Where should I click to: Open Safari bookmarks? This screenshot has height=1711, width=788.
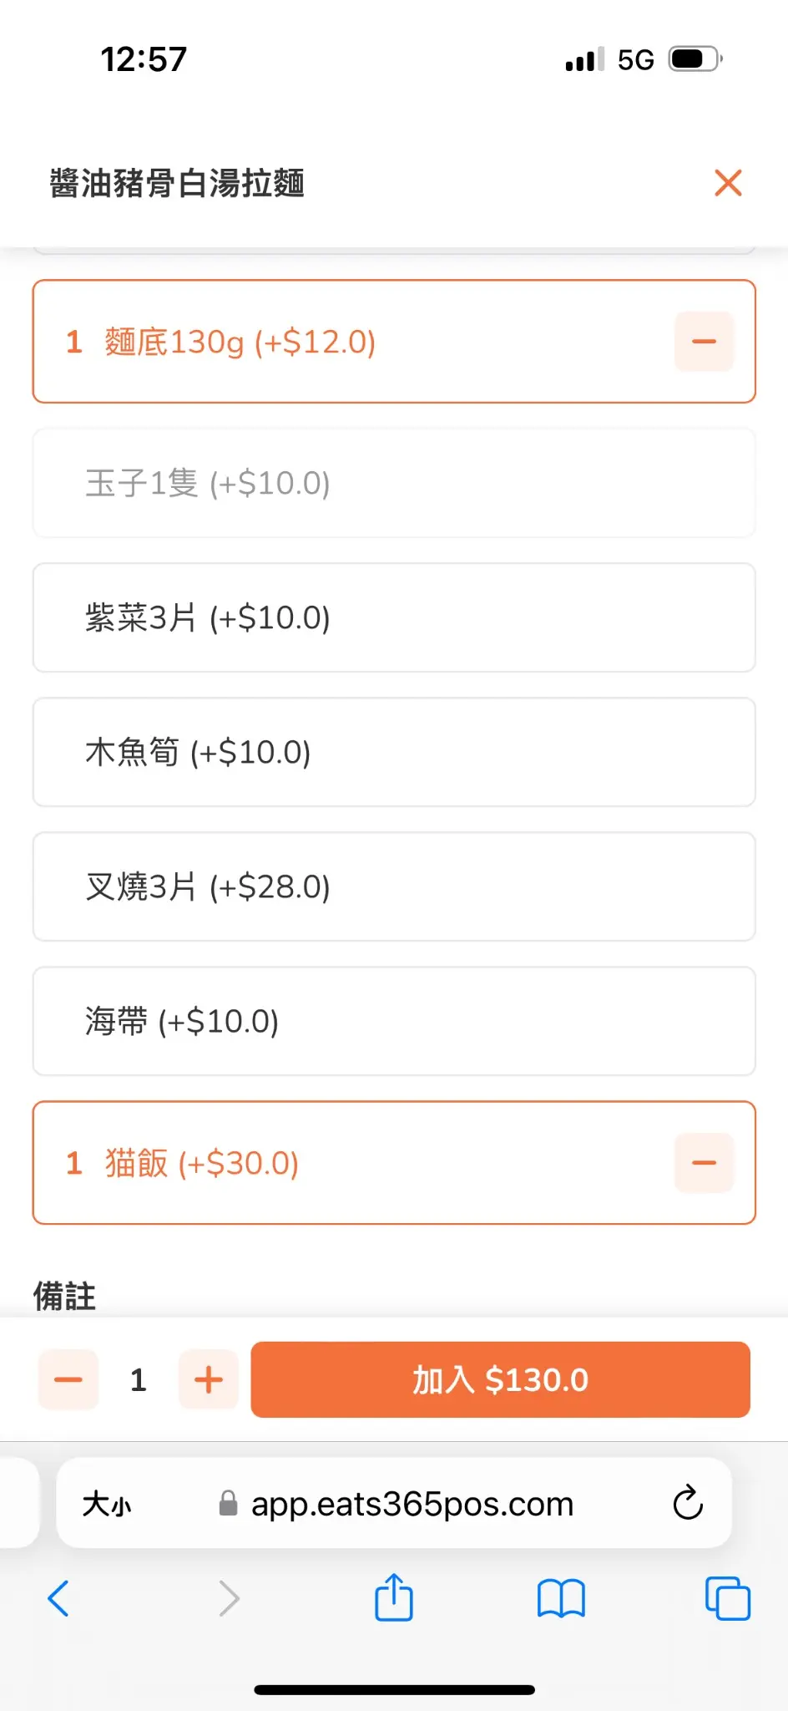(561, 1599)
